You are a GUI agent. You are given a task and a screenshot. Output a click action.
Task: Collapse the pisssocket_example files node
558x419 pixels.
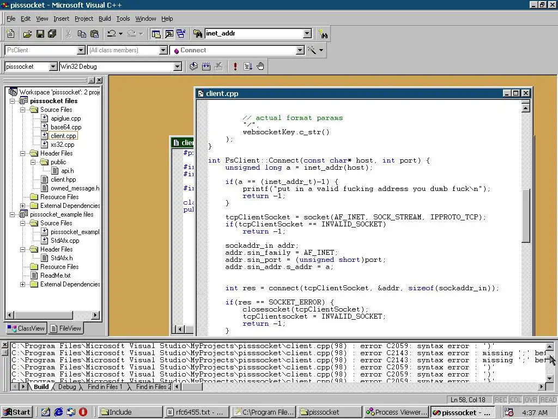point(13,214)
